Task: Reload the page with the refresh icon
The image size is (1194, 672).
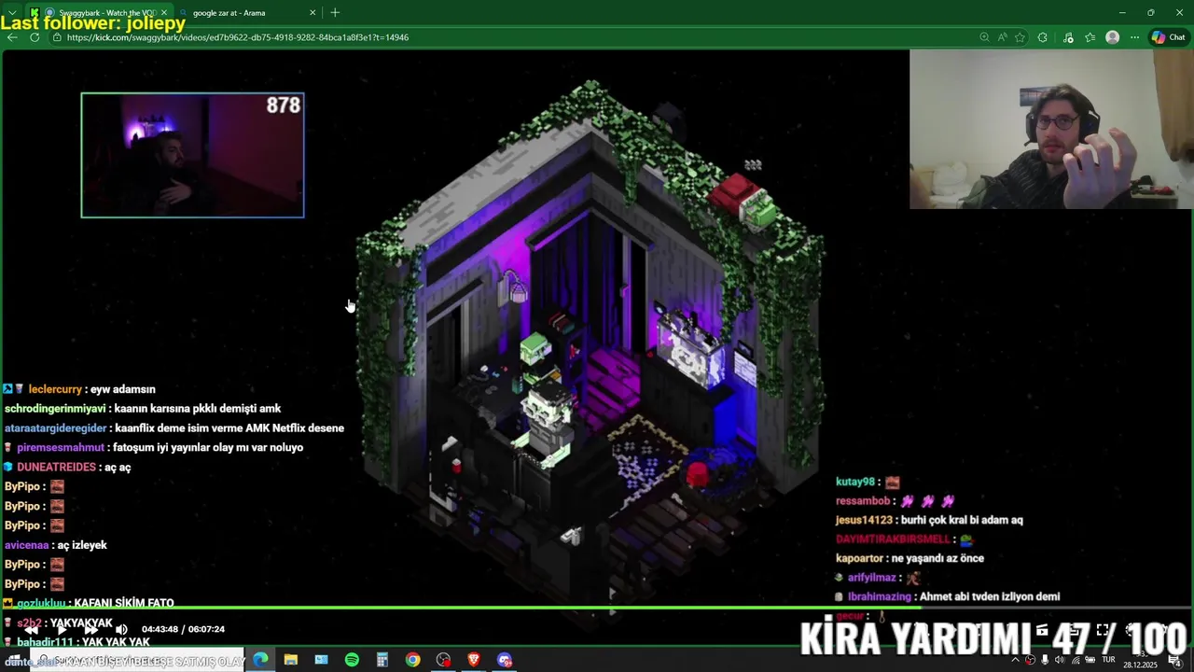Action: [35, 37]
